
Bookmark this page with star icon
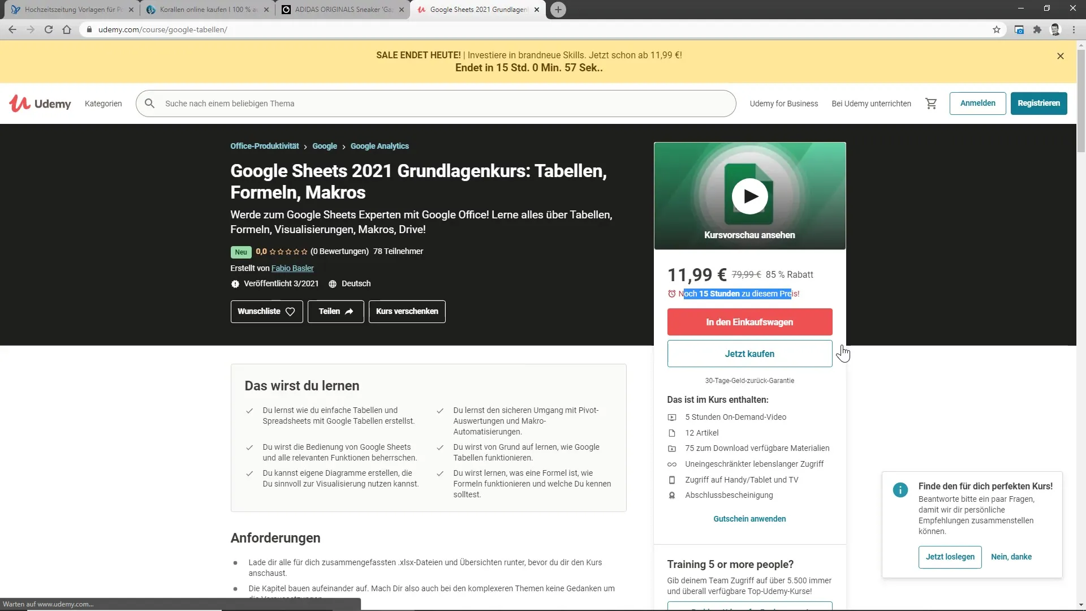[997, 29]
